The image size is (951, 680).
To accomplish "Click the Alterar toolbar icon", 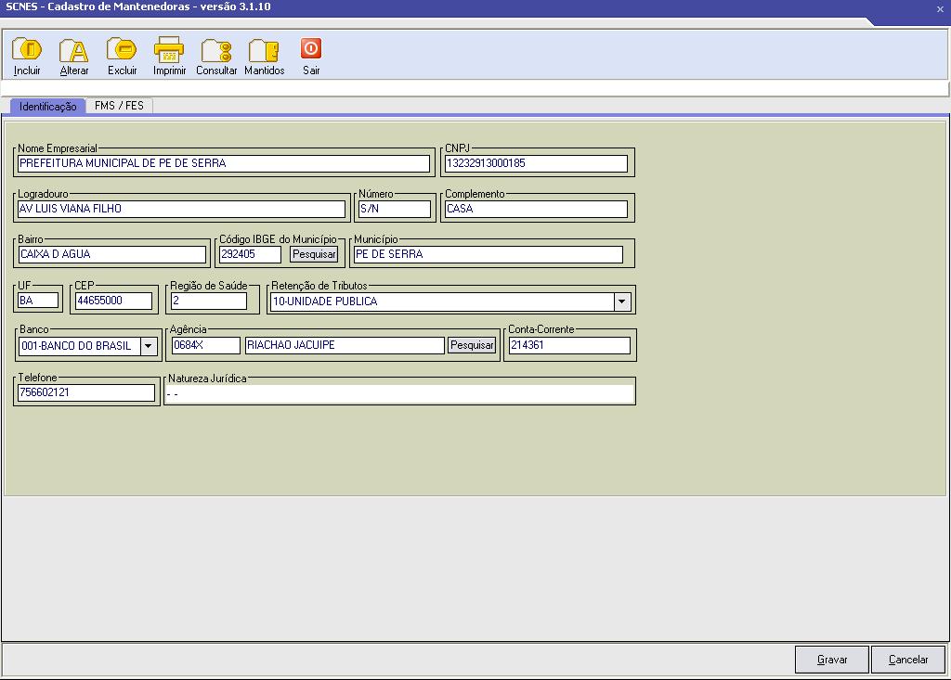I will coord(74,50).
